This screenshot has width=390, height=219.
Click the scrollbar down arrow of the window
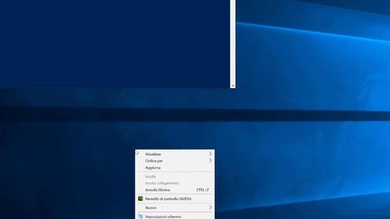[233, 85]
